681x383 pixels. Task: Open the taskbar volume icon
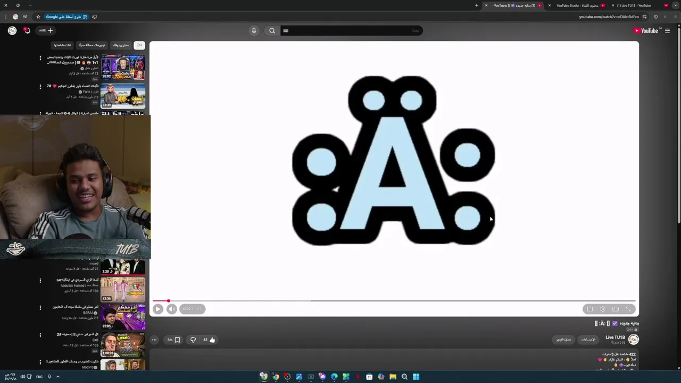[x=22, y=377]
